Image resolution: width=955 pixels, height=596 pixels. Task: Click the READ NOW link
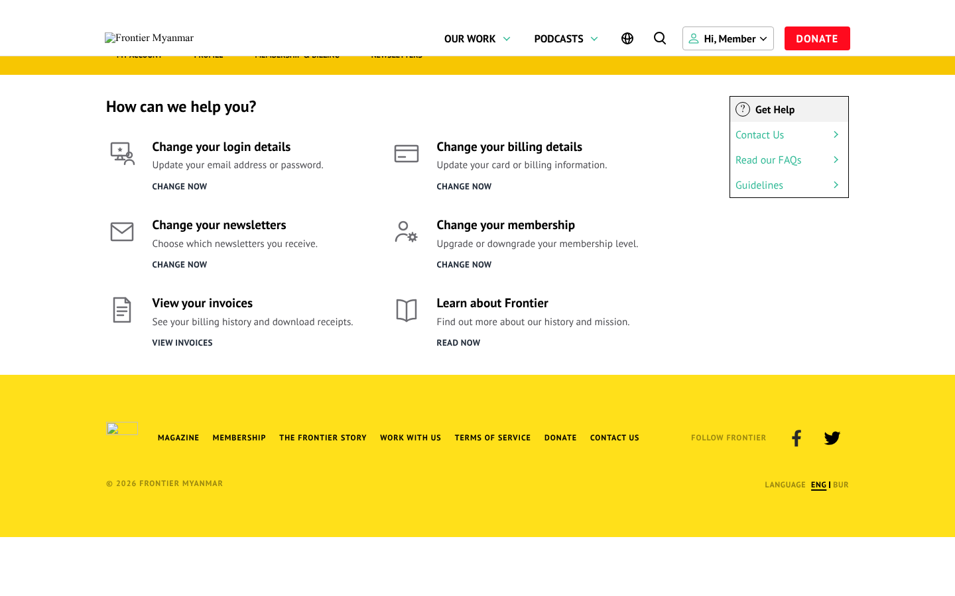(458, 342)
